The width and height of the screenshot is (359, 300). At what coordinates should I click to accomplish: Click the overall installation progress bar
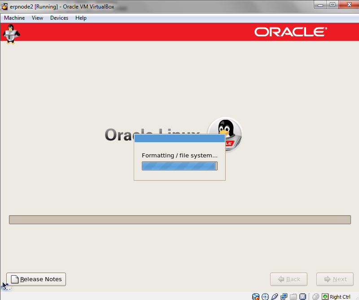(180, 220)
